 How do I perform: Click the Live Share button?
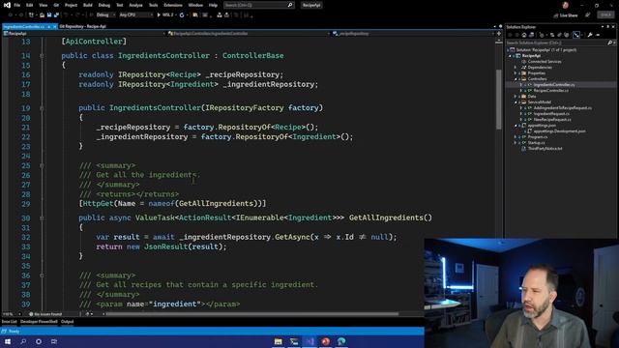565,15
